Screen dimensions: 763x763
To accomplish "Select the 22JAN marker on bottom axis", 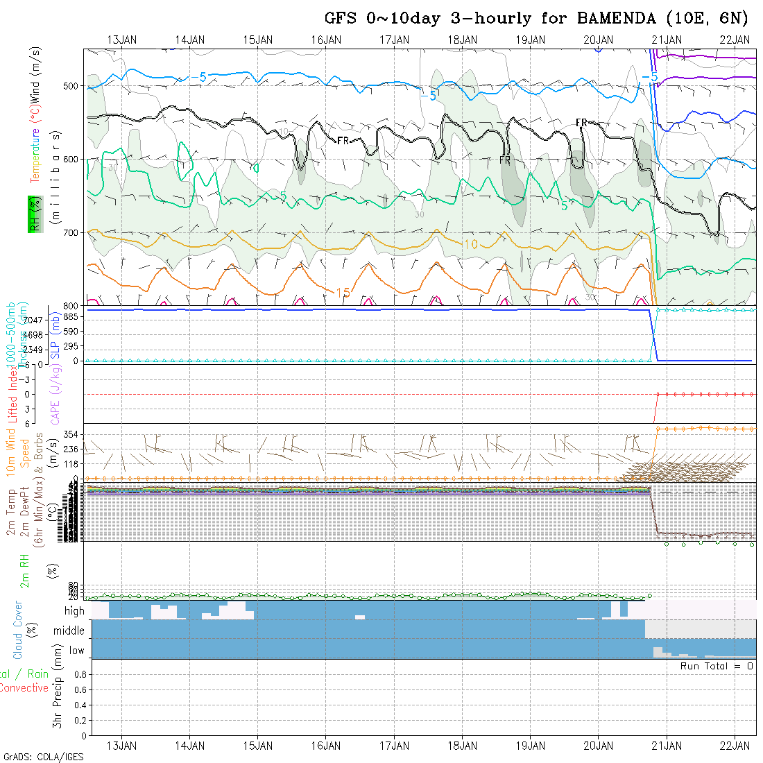I will click(x=735, y=746).
